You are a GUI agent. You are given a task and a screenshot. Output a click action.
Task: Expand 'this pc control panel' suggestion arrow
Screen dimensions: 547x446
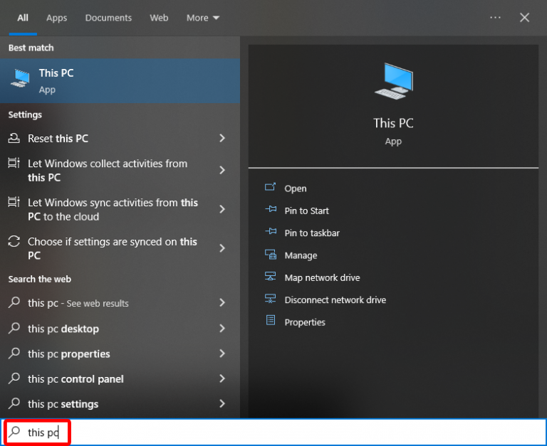[x=222, y=378]
